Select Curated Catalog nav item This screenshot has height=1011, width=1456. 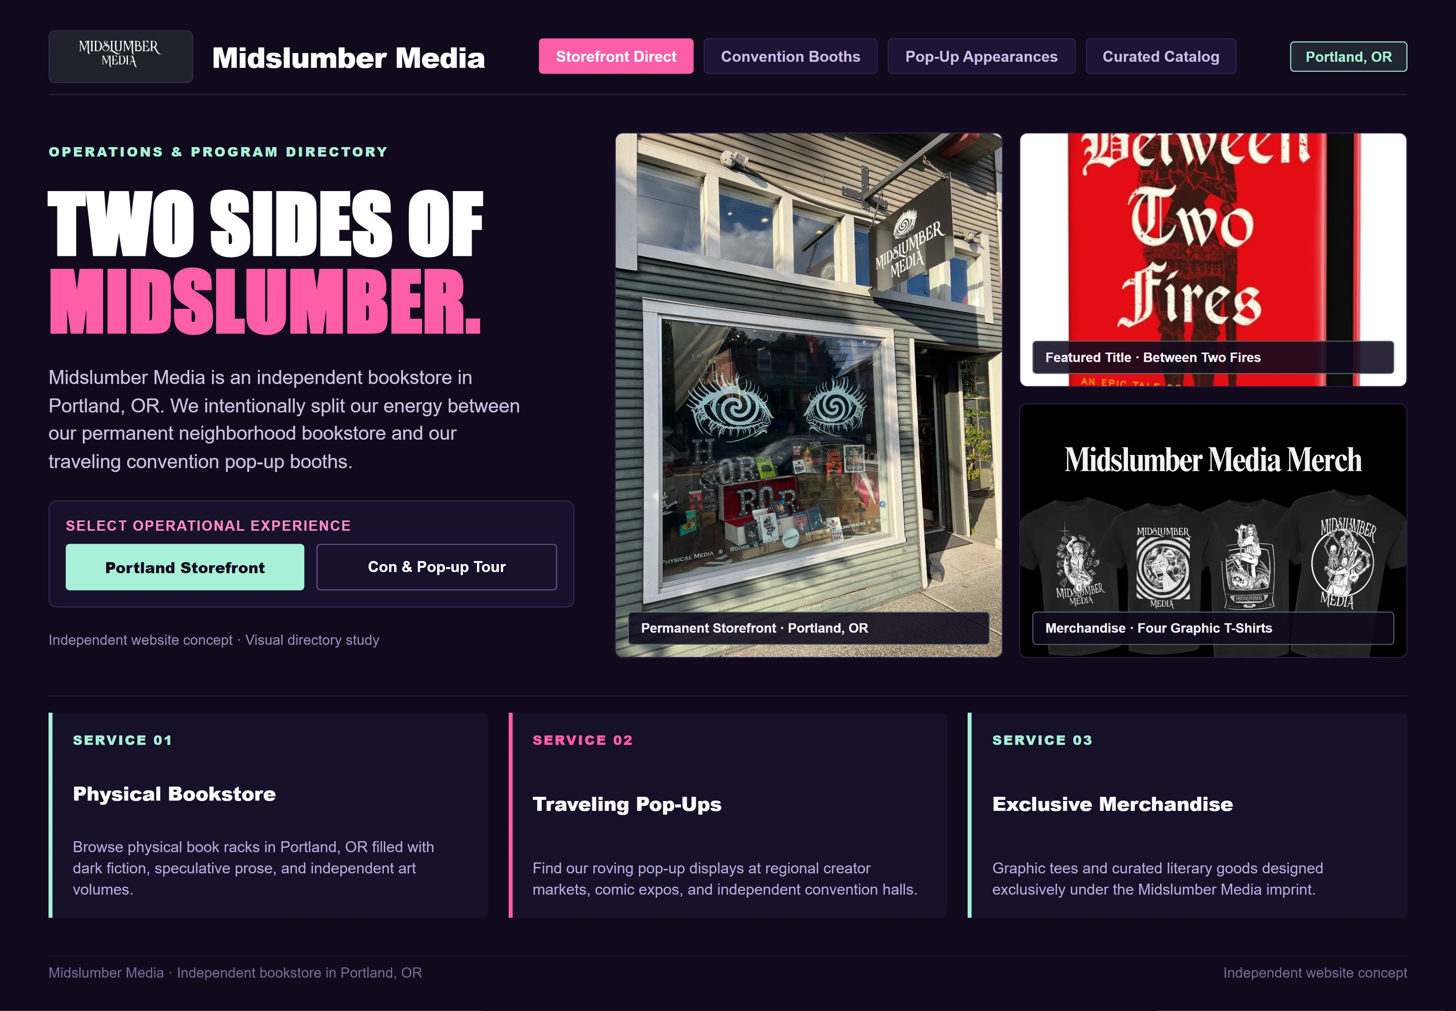click(x=1160, y=56)
